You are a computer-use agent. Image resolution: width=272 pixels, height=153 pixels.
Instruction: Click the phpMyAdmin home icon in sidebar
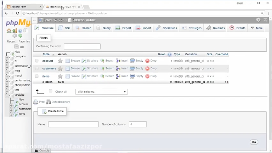9,31
